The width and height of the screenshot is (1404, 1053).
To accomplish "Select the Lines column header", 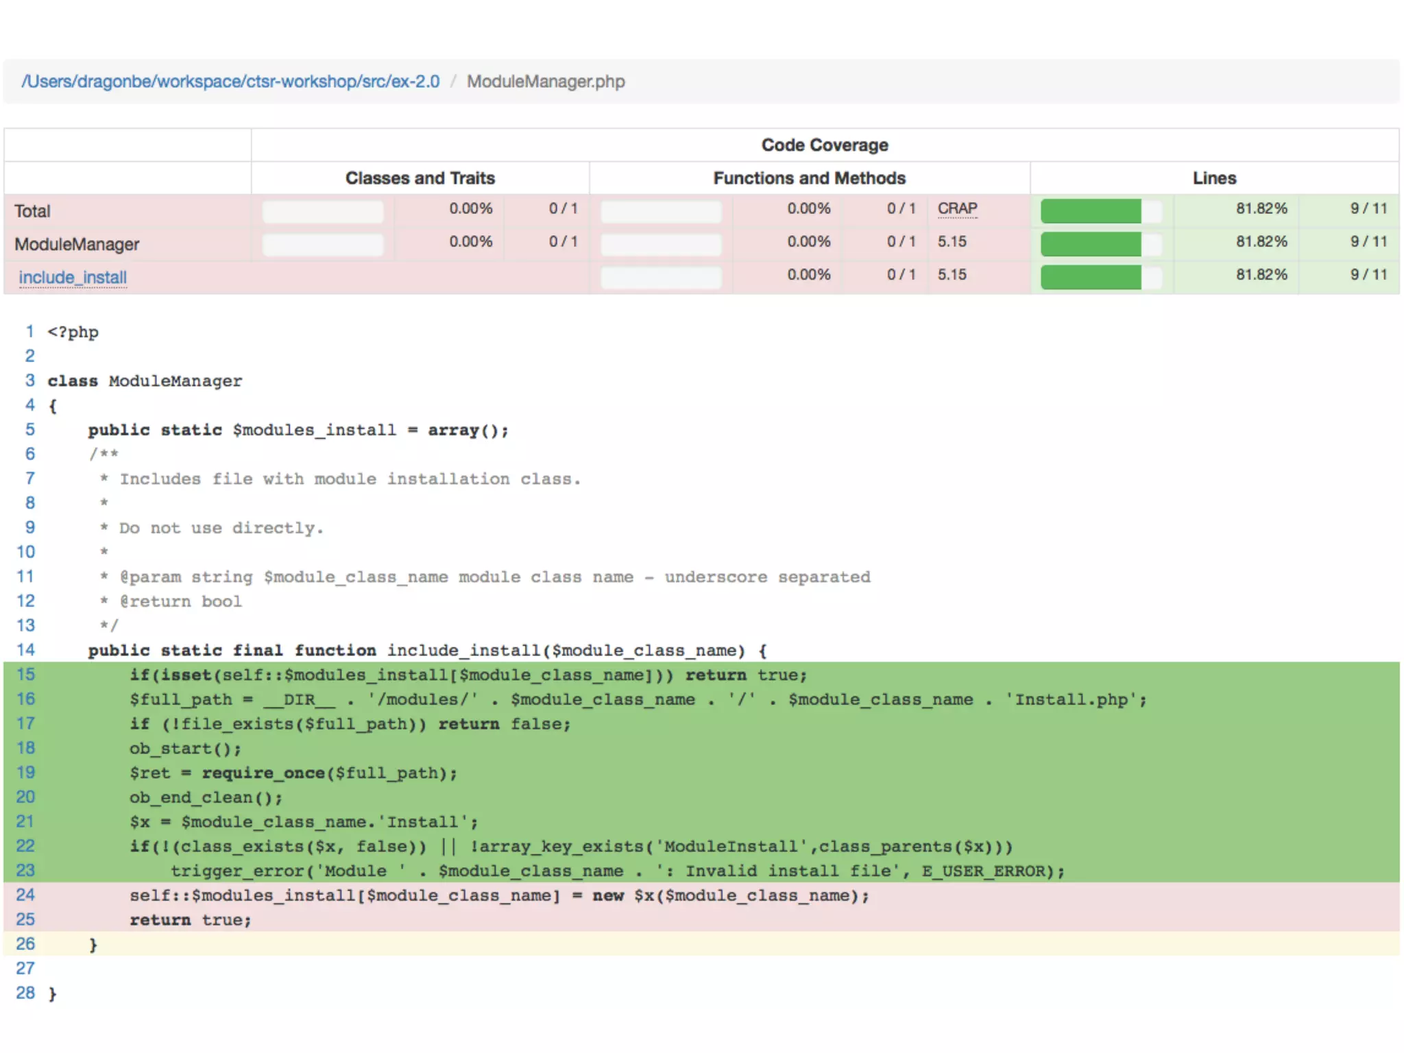I will [1214, 178].
